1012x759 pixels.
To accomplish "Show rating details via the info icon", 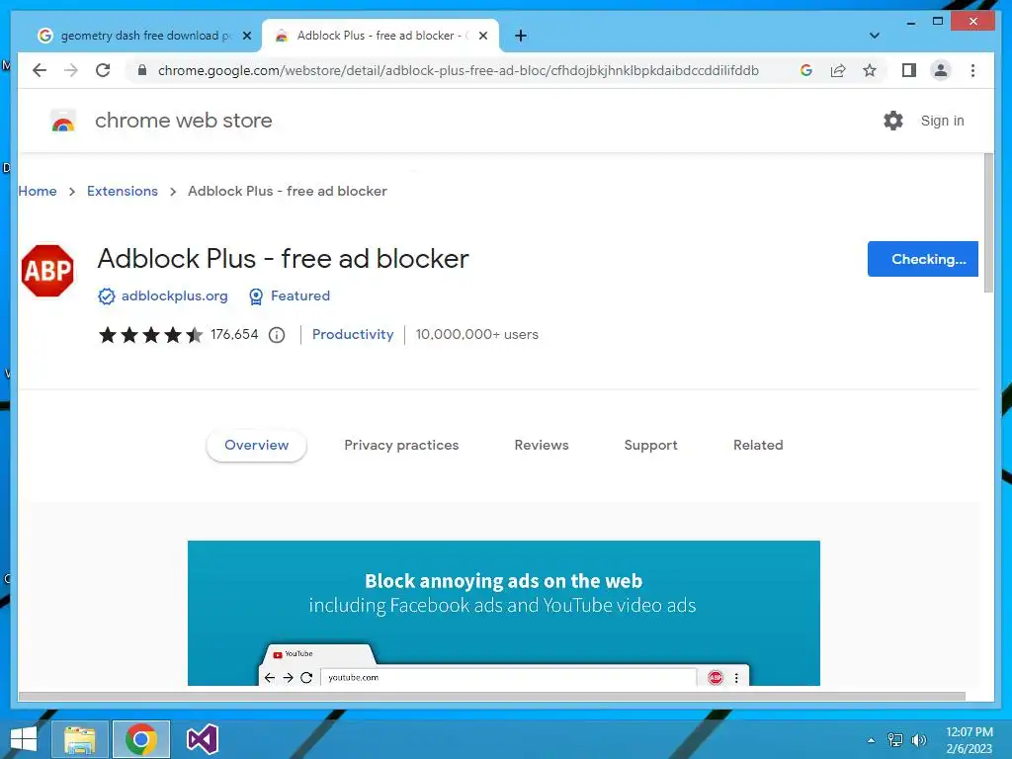I will [x=277, y=335].
